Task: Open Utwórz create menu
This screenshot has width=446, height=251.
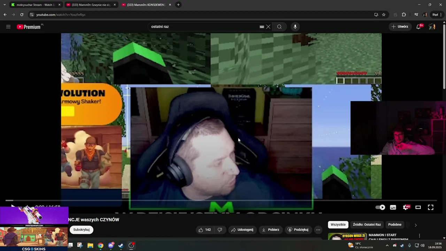Action: (400, 26)
